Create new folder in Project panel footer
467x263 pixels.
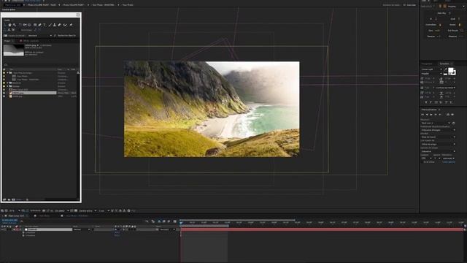coord(9,199)
